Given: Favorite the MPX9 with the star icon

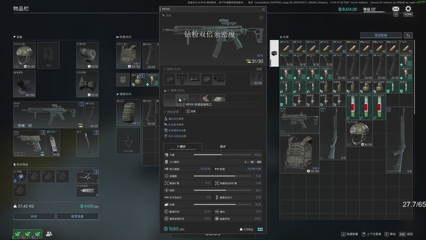Looking at the screenshot, I should click(x=261, y=18).
